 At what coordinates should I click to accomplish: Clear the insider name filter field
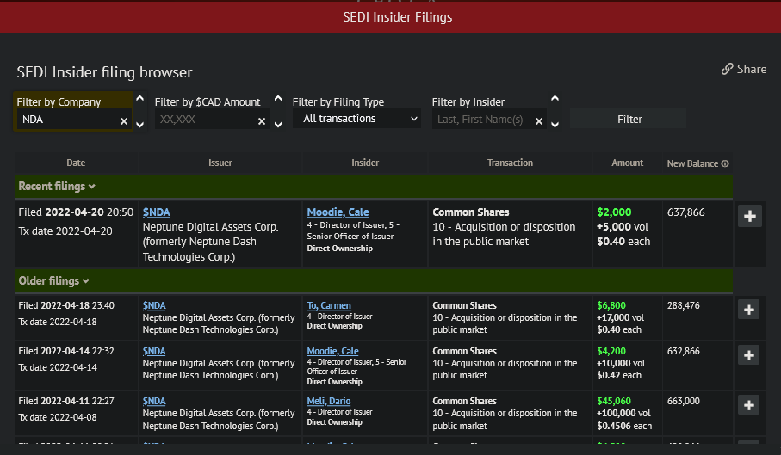click(x=539, y=122)
